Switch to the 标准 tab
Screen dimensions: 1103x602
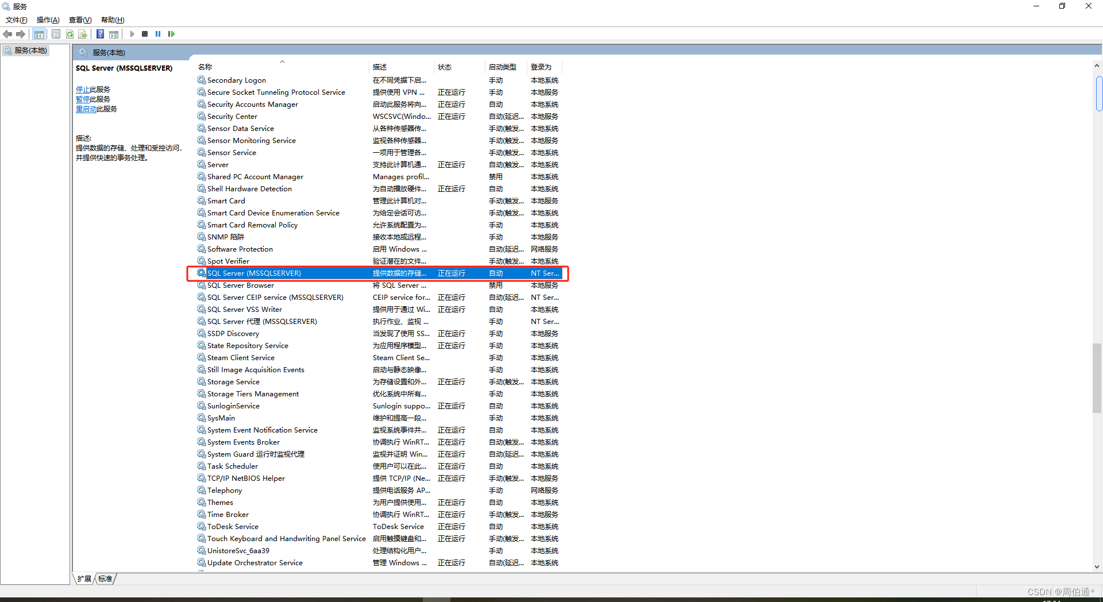pos(105,578)
